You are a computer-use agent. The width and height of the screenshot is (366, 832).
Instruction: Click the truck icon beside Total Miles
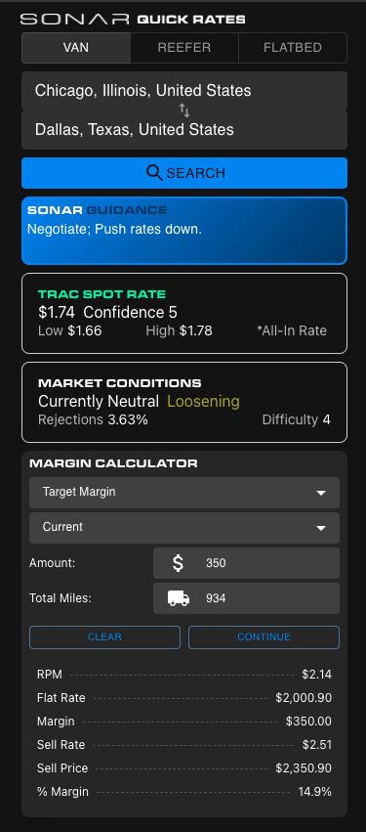179,598
